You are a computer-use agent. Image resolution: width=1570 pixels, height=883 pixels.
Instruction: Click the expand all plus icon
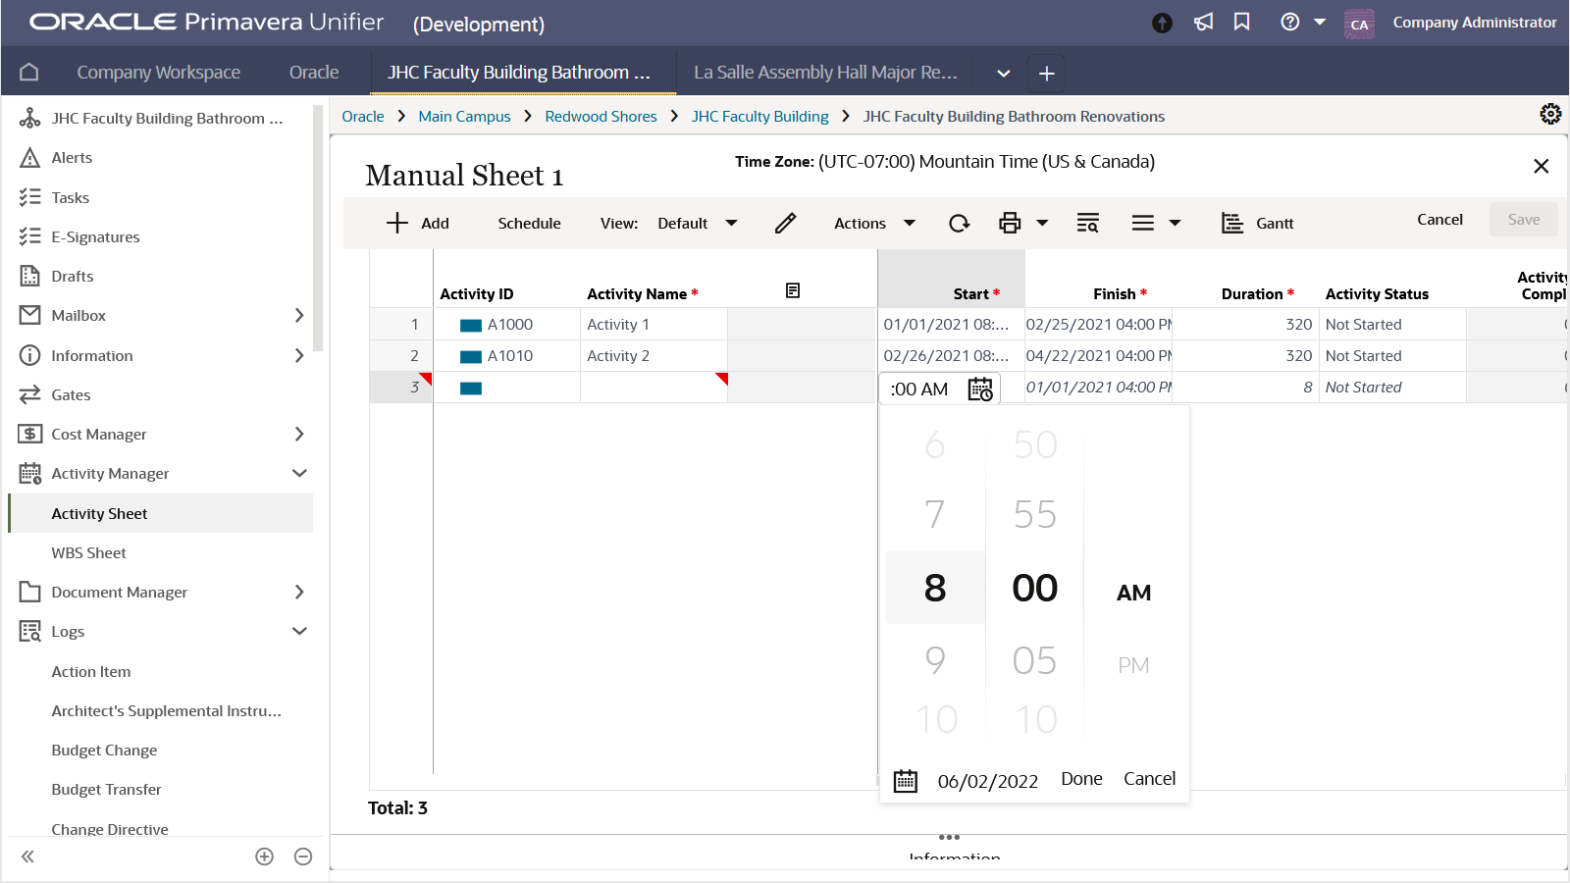(264, 857)
